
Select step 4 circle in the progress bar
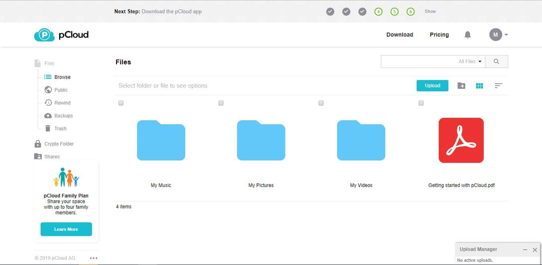click(x=378, y=12)
